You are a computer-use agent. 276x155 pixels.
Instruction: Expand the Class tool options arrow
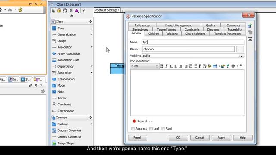pyautogui.click(x=92, y=28)
